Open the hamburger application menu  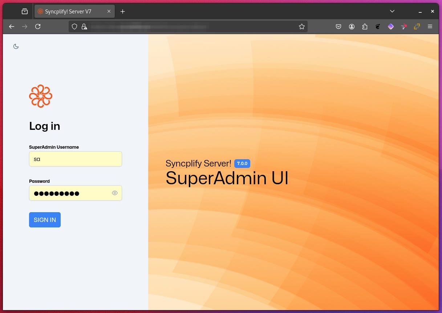[x=430, y=26]
